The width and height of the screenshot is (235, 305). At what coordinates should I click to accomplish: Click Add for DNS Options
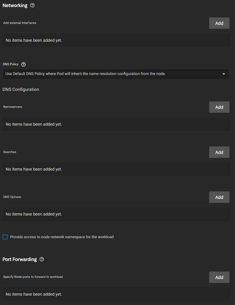219,197
